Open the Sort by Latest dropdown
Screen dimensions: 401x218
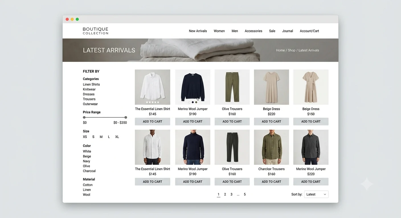316,194
